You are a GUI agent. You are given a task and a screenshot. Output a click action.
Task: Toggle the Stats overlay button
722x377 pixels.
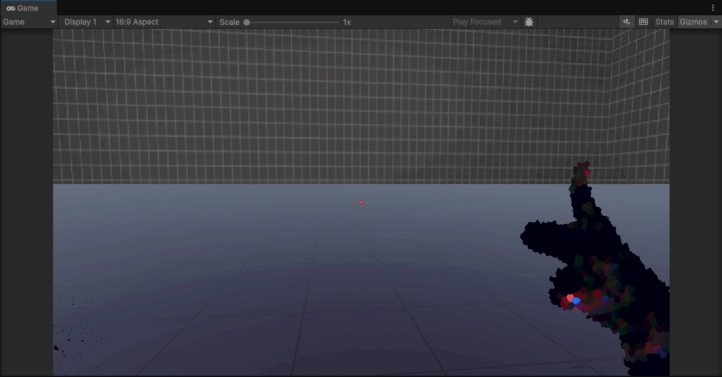[664, 22]
